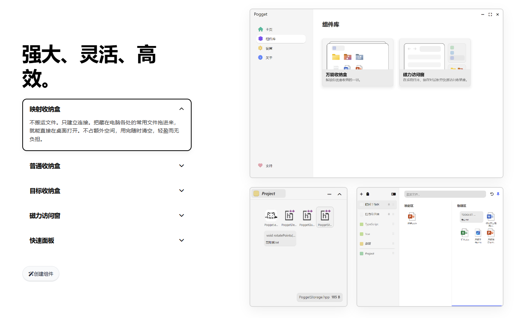The height and width of the screenshot is (318, 515).
Task: Expand the 普通收纳盒 section
Action: pyautogui.click(x=181, y=166)
